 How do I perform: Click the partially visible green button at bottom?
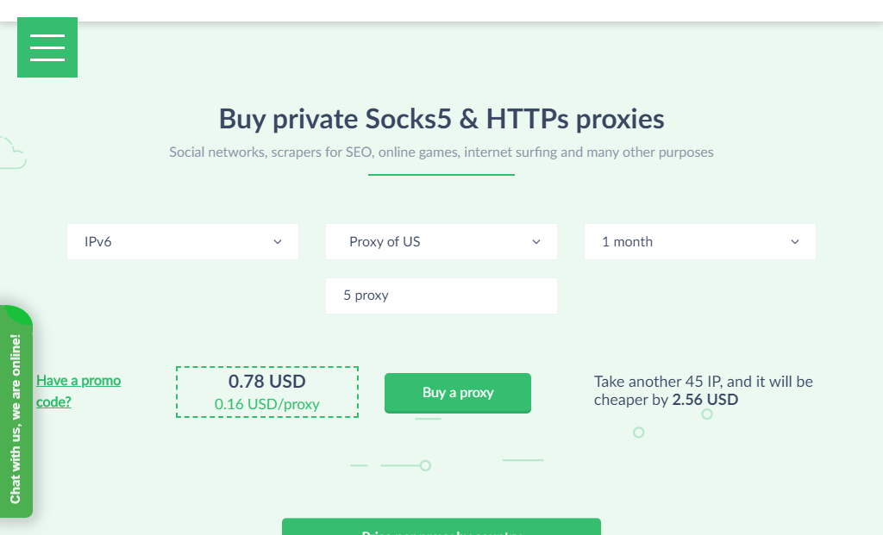pos(441,527)
